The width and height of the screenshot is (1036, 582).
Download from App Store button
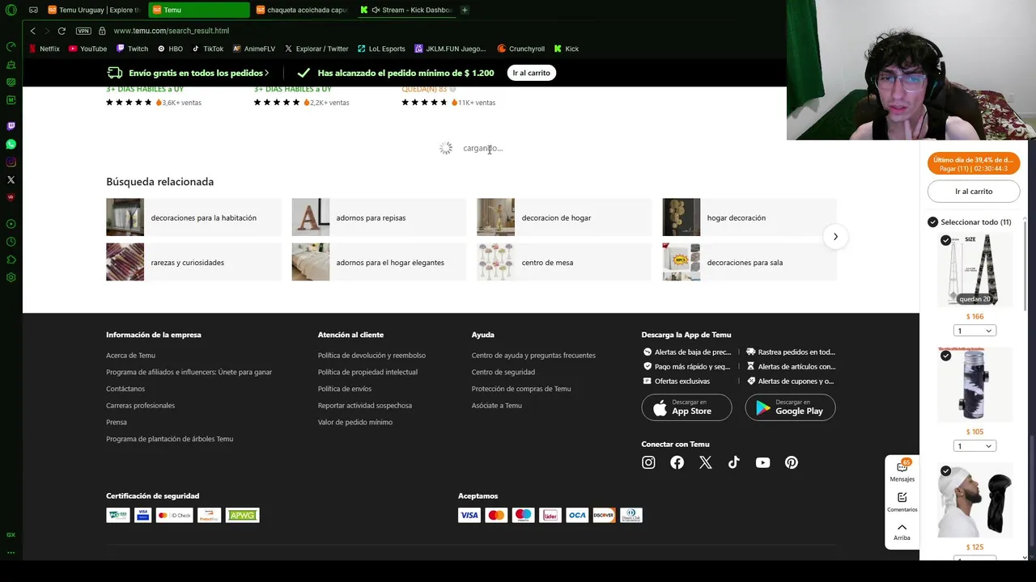[686, 407]
